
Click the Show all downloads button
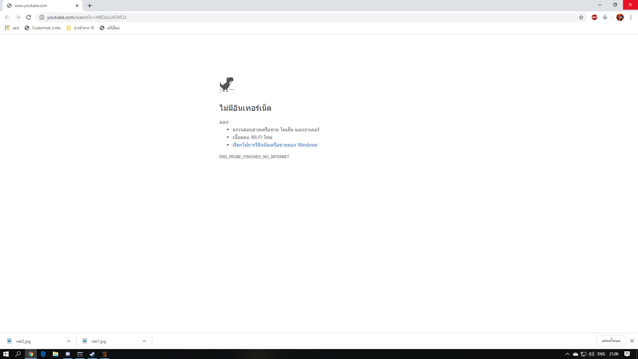(x=611, y=341)
